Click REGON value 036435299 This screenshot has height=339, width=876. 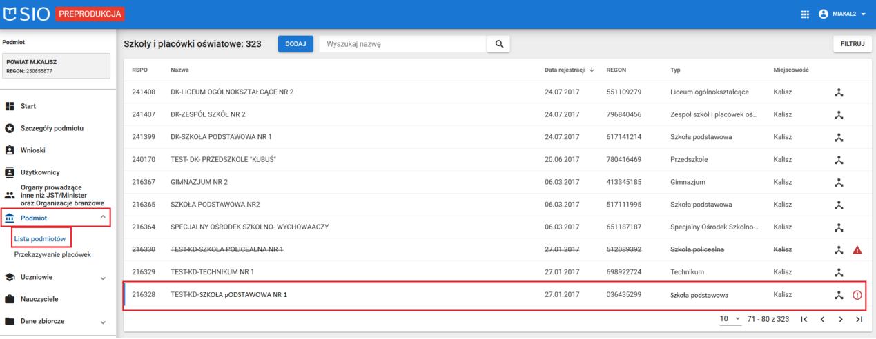(x=624, y=295)
